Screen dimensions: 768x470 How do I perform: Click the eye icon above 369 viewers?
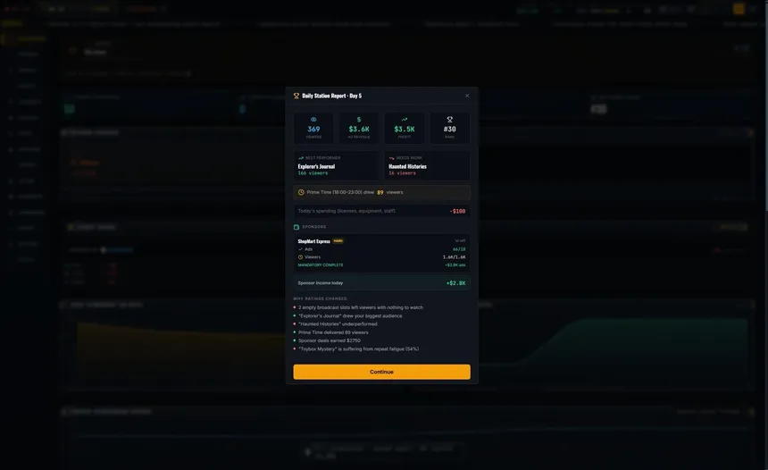click(313, 119)
